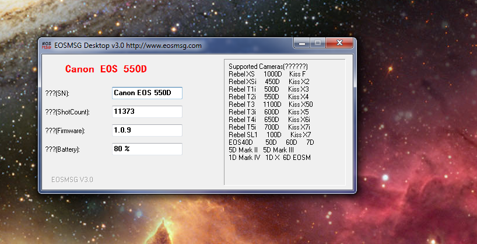Maximize the EOSMSG Desktop window

[x=318, y=43]
